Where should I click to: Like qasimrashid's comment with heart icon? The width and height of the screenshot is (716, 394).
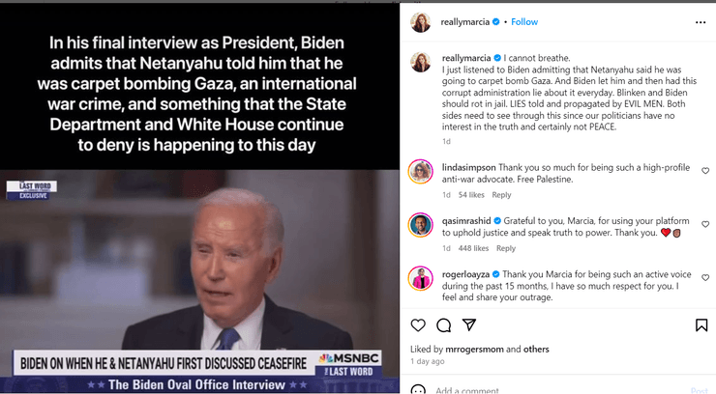click(x=705, y=224)
